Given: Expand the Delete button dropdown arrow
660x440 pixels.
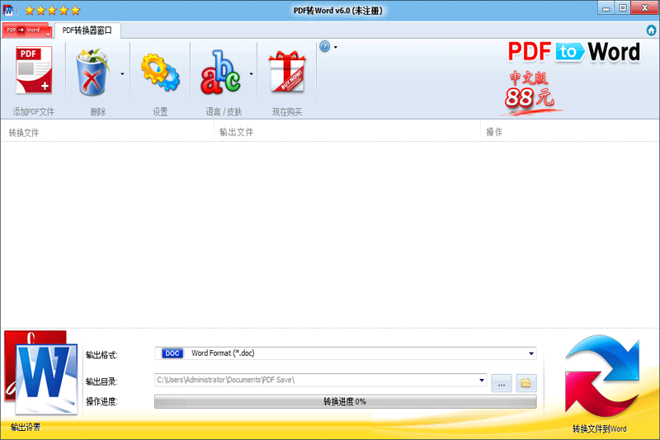Looking at the screenshot, I should point(123,73).
